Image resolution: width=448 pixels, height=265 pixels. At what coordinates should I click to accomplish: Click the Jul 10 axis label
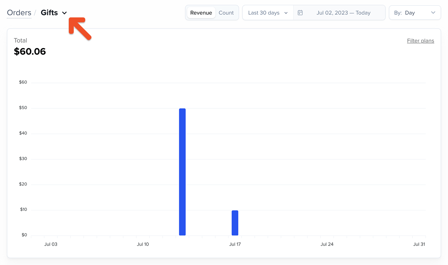click(143, 244)
